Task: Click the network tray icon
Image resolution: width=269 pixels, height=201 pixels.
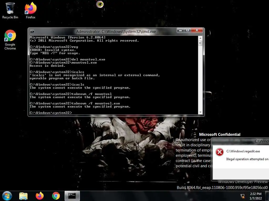Action: 242,196
